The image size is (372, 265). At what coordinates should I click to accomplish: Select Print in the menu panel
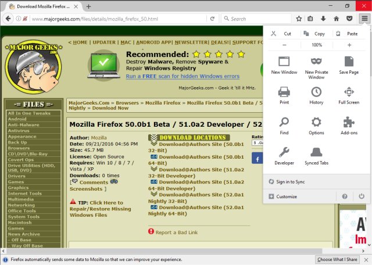point(284,96)
